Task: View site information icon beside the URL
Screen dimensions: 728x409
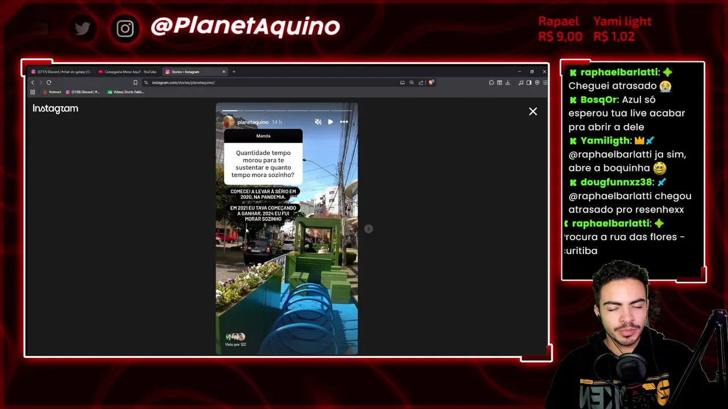Action: pos(146,82)
